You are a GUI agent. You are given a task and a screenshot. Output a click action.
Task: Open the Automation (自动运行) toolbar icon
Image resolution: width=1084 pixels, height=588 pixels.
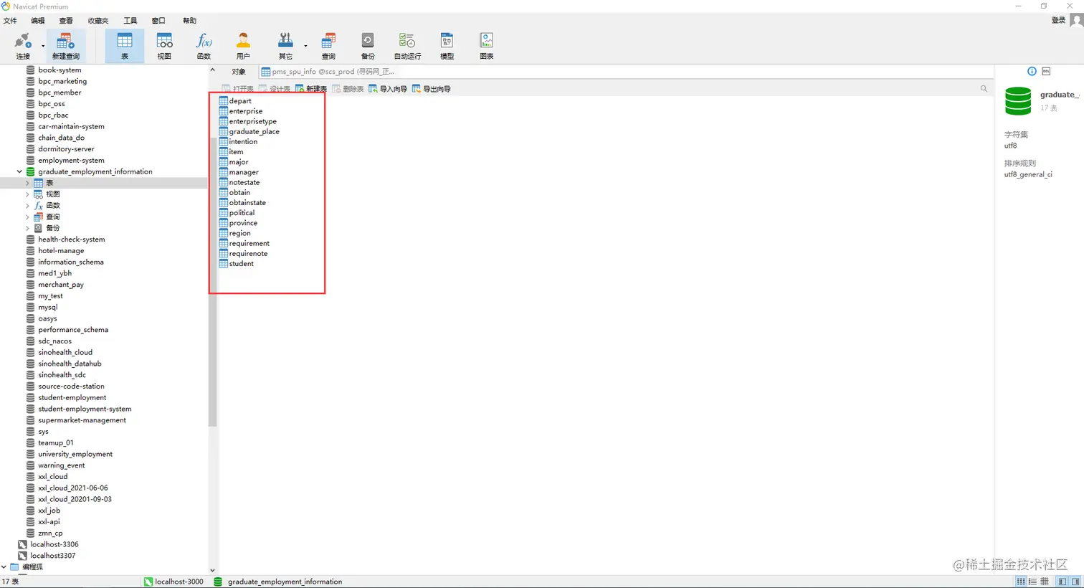coord(407,45)
